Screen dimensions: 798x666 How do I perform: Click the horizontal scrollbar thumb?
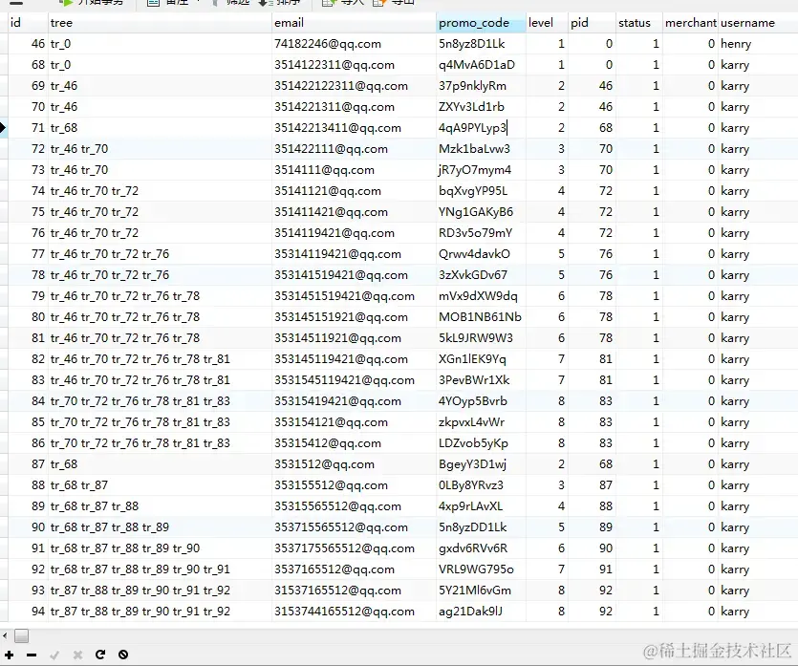pyautogui.click(x=21, y=635)
